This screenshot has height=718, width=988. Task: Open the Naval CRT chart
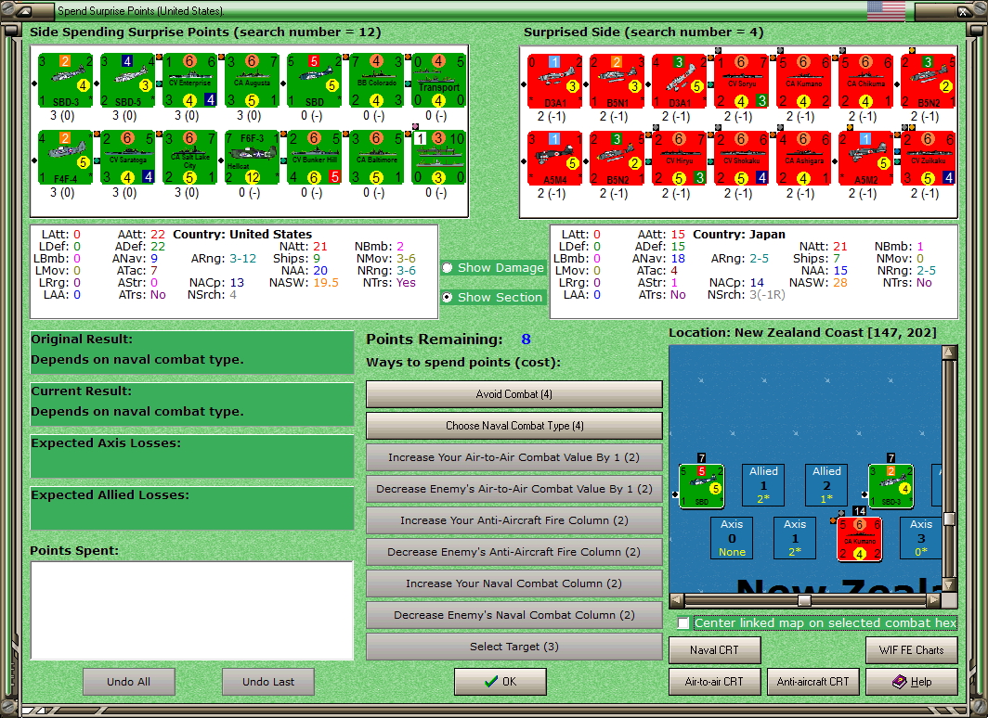click(x=715, y=650)
